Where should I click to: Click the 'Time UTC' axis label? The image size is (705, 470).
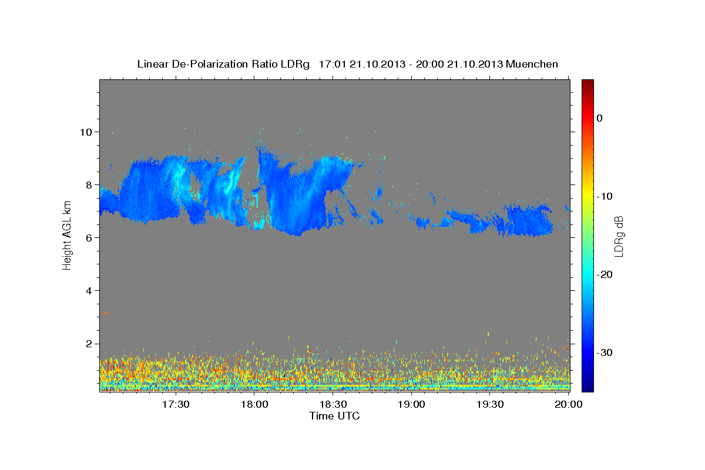pyautogui.click(x=334, y=415)
